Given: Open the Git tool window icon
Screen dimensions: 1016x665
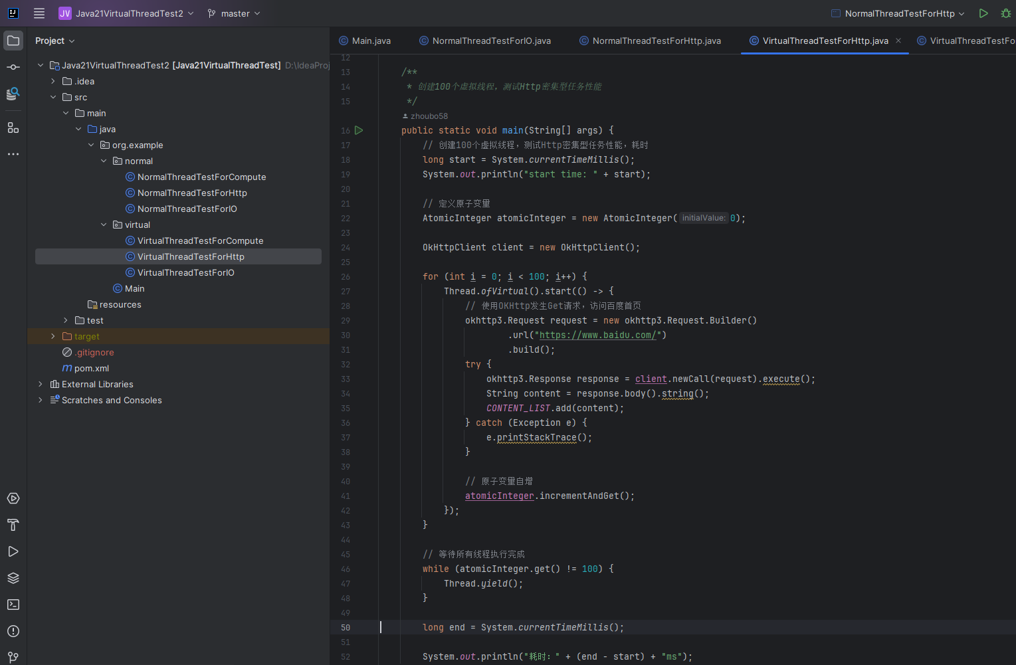Looking at the screenshot, I should pos(13,657).
